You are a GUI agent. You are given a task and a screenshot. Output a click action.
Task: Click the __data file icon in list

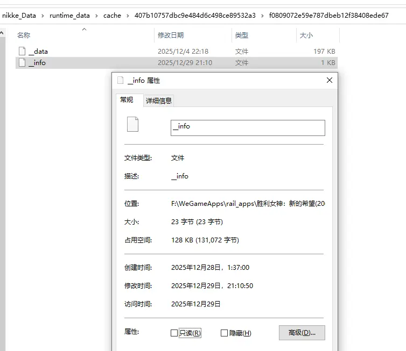(22, 51)
